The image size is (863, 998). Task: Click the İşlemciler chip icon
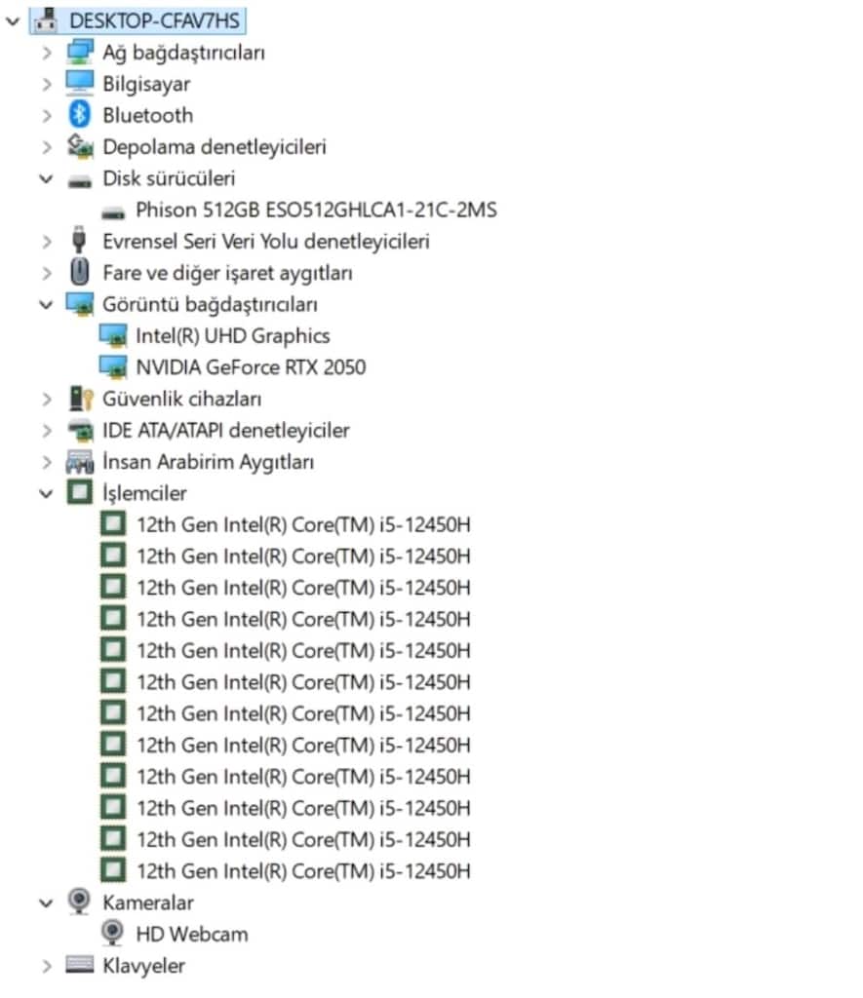(x=80, y=492)
